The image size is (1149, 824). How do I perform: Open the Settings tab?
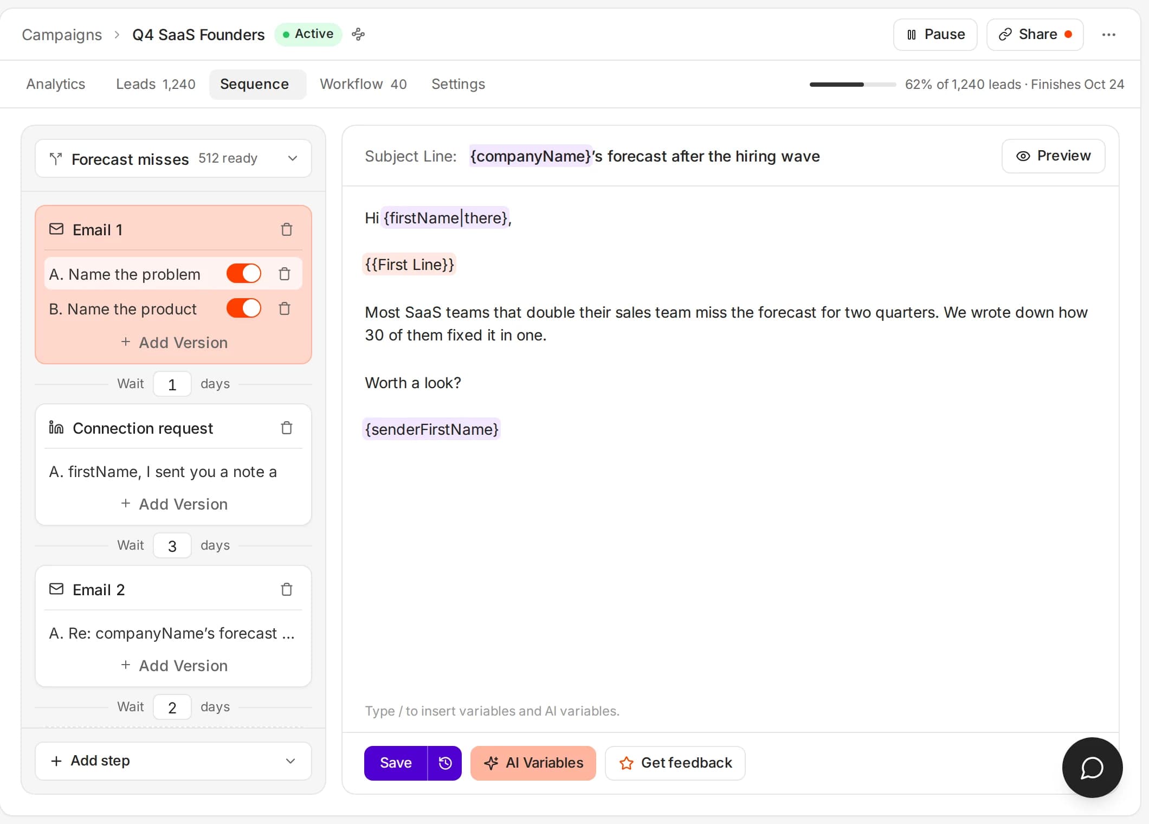tap(458, 84)
